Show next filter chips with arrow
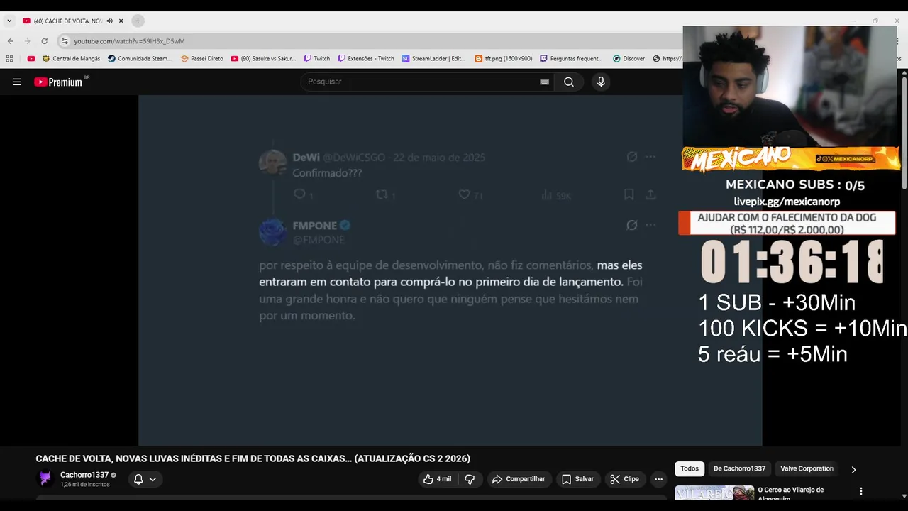 [853, 469]
